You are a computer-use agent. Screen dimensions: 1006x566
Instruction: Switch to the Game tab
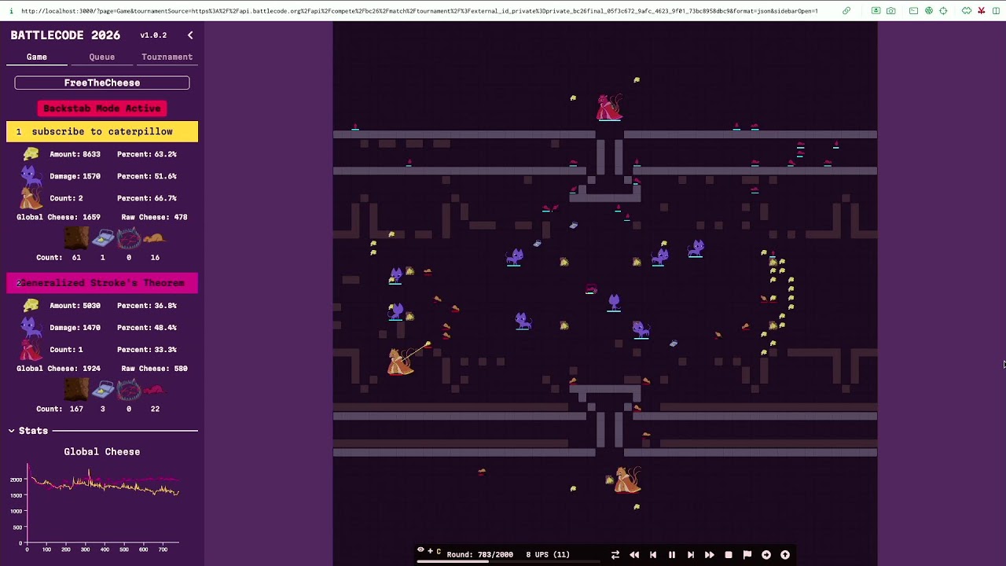coord(37,57)
